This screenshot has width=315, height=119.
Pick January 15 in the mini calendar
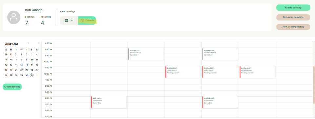coord(22,65)
